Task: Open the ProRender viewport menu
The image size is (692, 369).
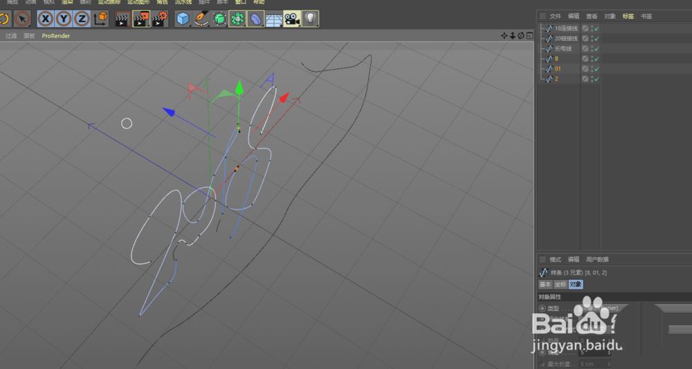Action: tap(55, 36)
